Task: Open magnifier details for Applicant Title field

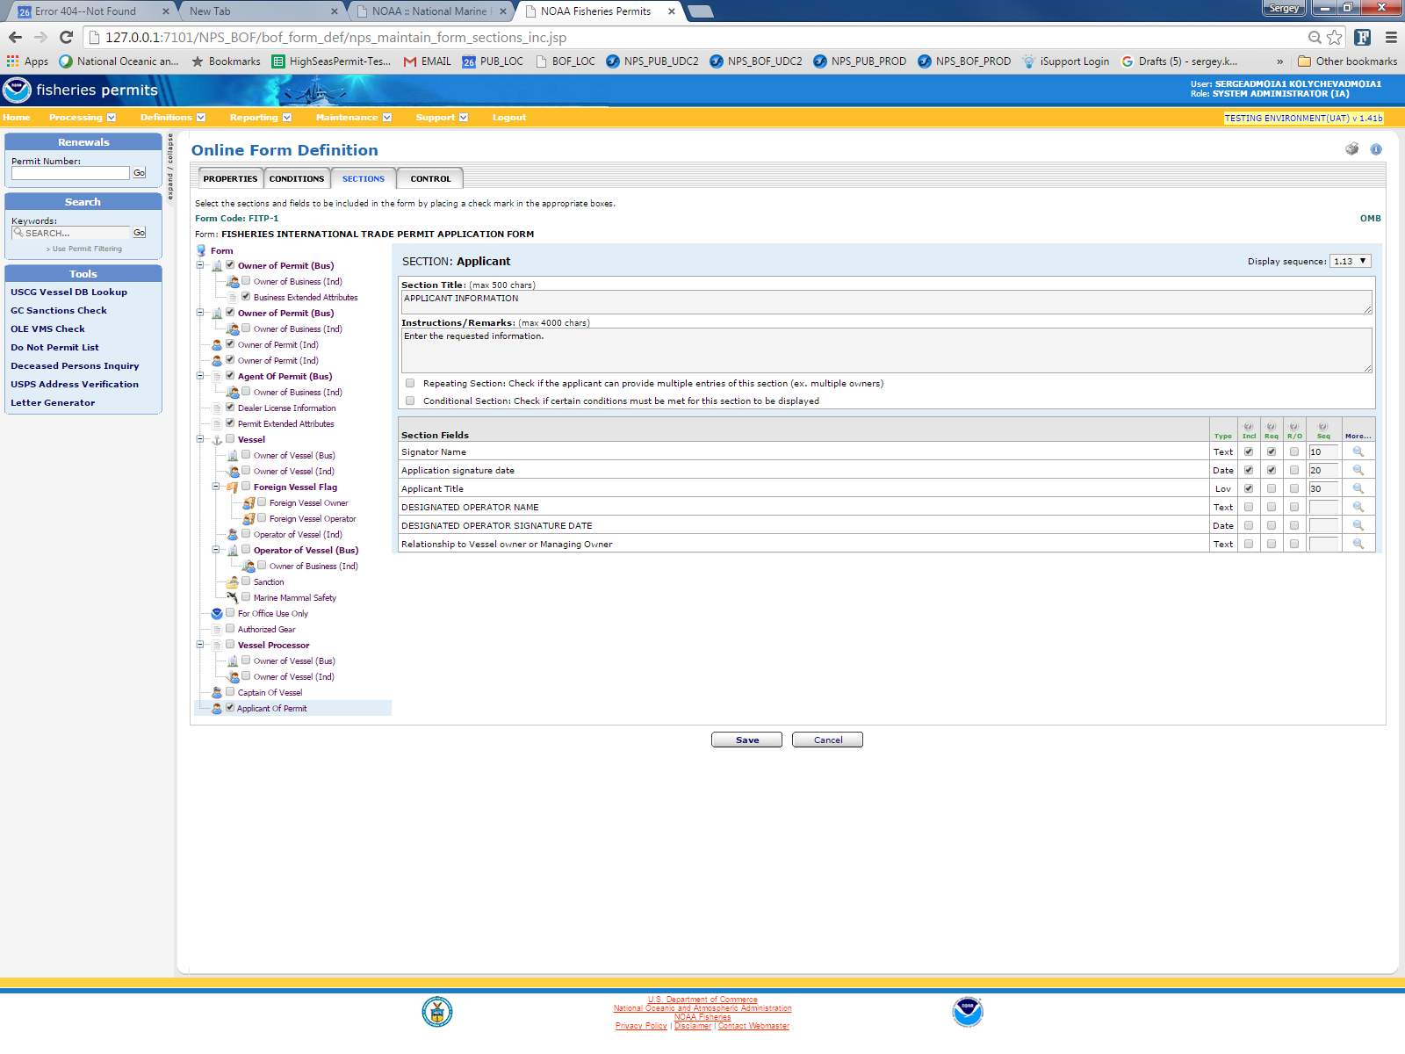Action: pos(1358,488)
